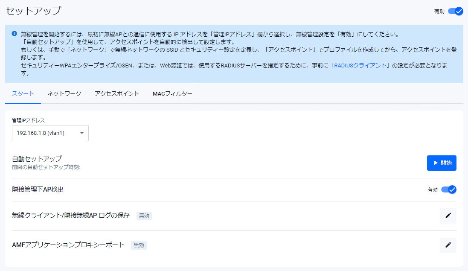Screen dimensions: 468x271
Task: Switch to the ネットワーク tab
Action: (x=64, y=94)
